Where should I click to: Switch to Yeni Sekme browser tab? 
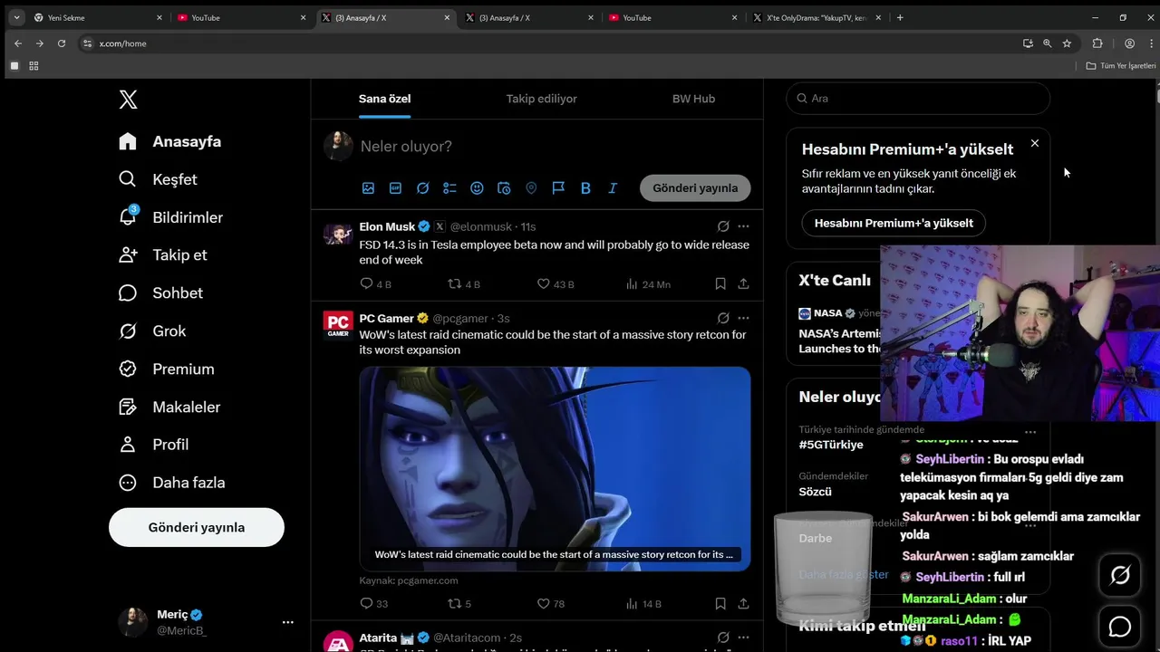98,17
